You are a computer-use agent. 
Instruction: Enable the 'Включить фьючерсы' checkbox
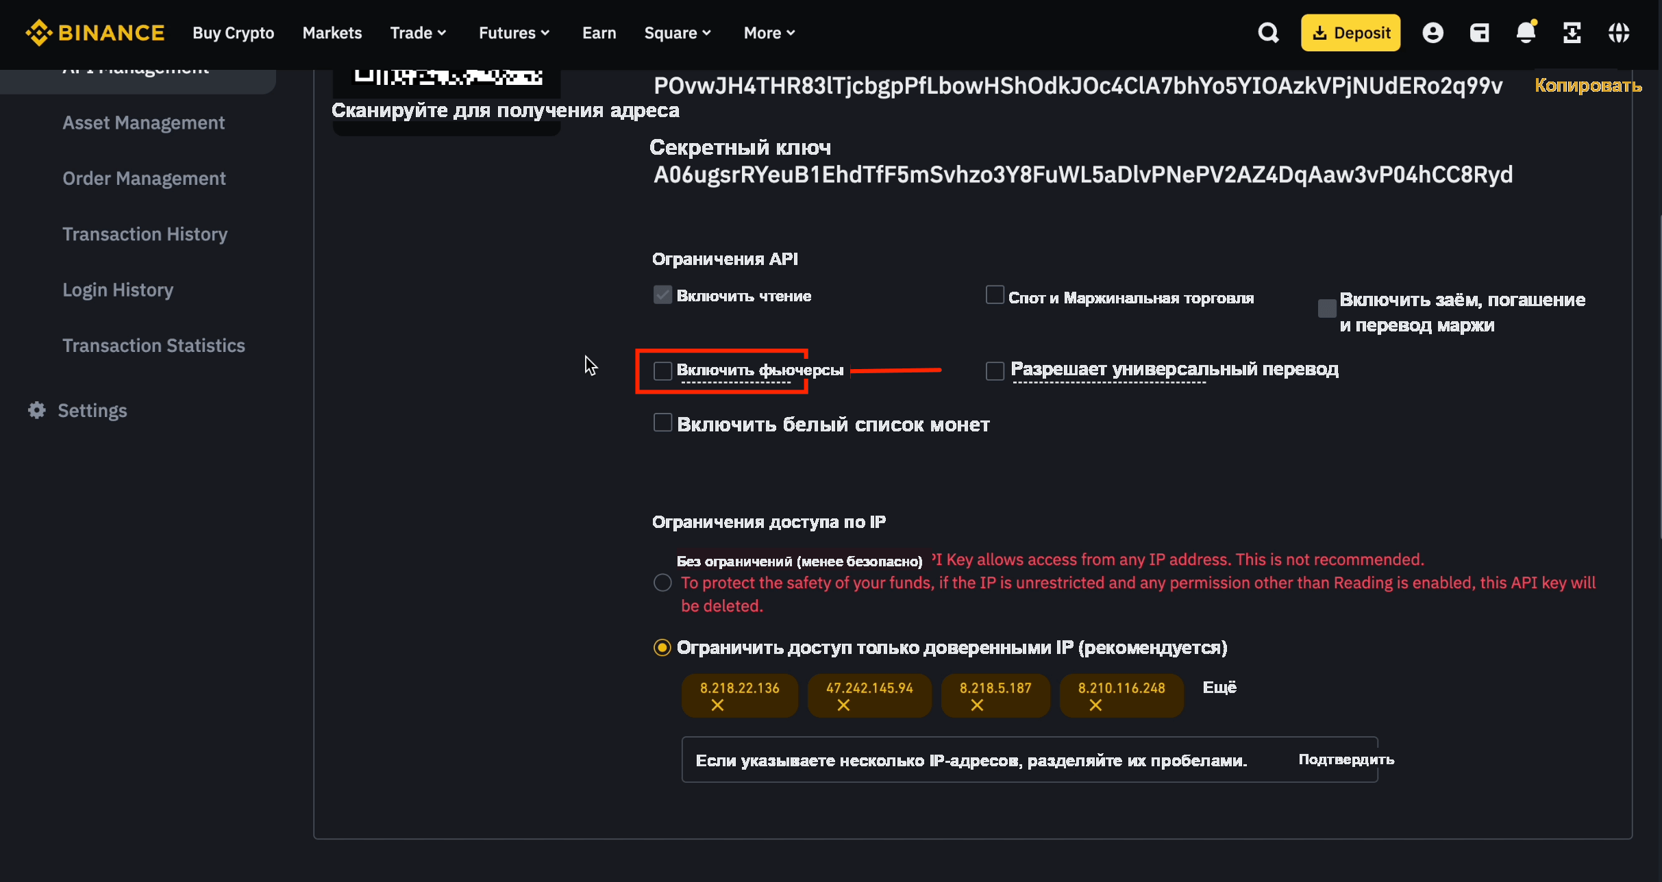tap(662, 370)
